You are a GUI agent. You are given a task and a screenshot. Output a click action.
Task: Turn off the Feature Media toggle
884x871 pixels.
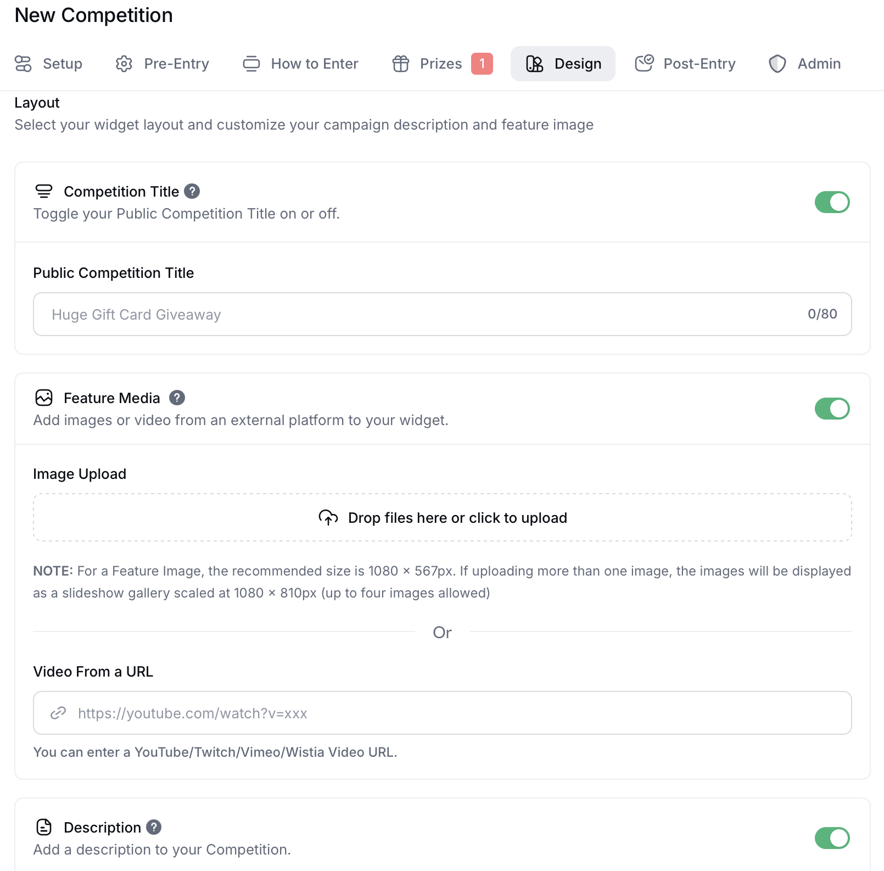[x=832, y=409]
